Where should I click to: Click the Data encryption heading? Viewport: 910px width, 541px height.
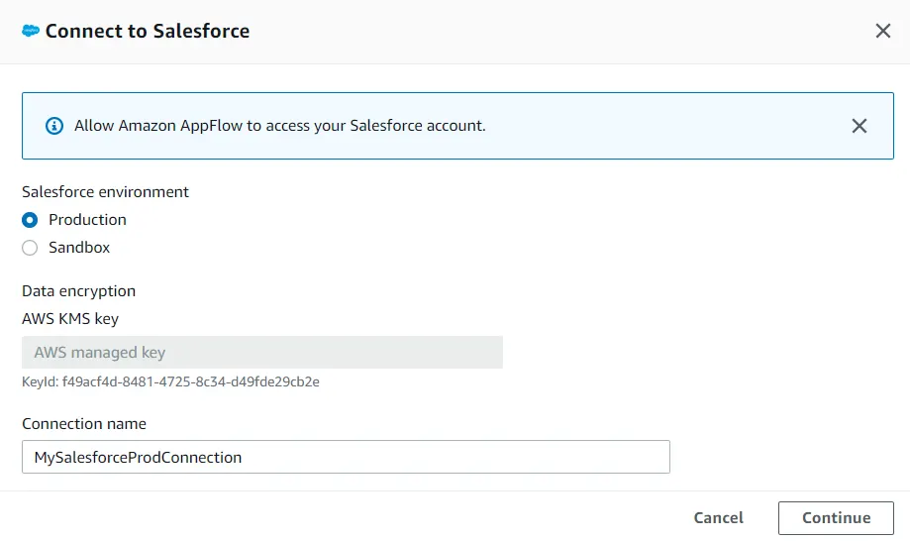pyautogui.click(x=78, y=291)
